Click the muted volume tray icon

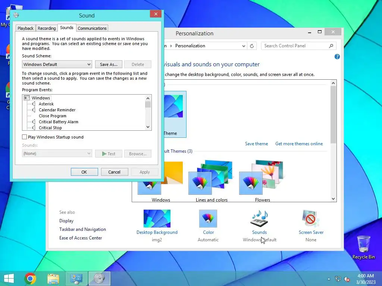point(347,279)
